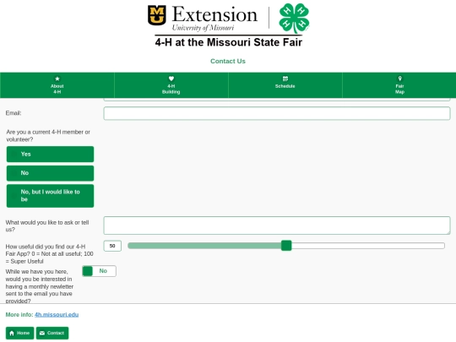Open the 4-H Building tab
Viewport: 456px width, 342px height.
point(171,85)
